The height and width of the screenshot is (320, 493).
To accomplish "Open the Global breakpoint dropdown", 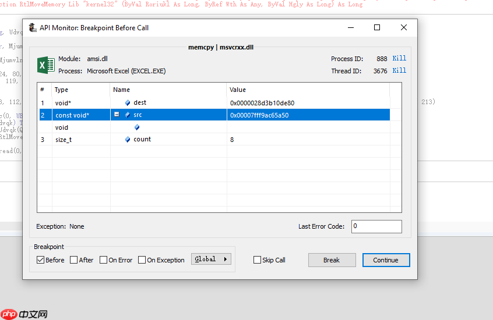I will [x=211, y=259].
